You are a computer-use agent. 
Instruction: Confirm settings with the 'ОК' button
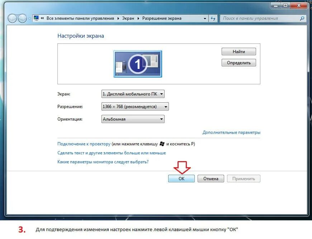point(181,179)
